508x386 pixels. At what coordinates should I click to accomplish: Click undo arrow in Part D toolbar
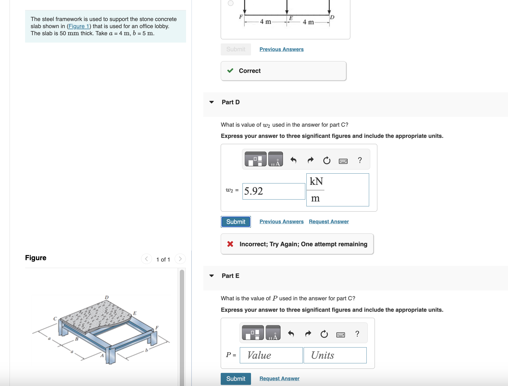[293, 160]
